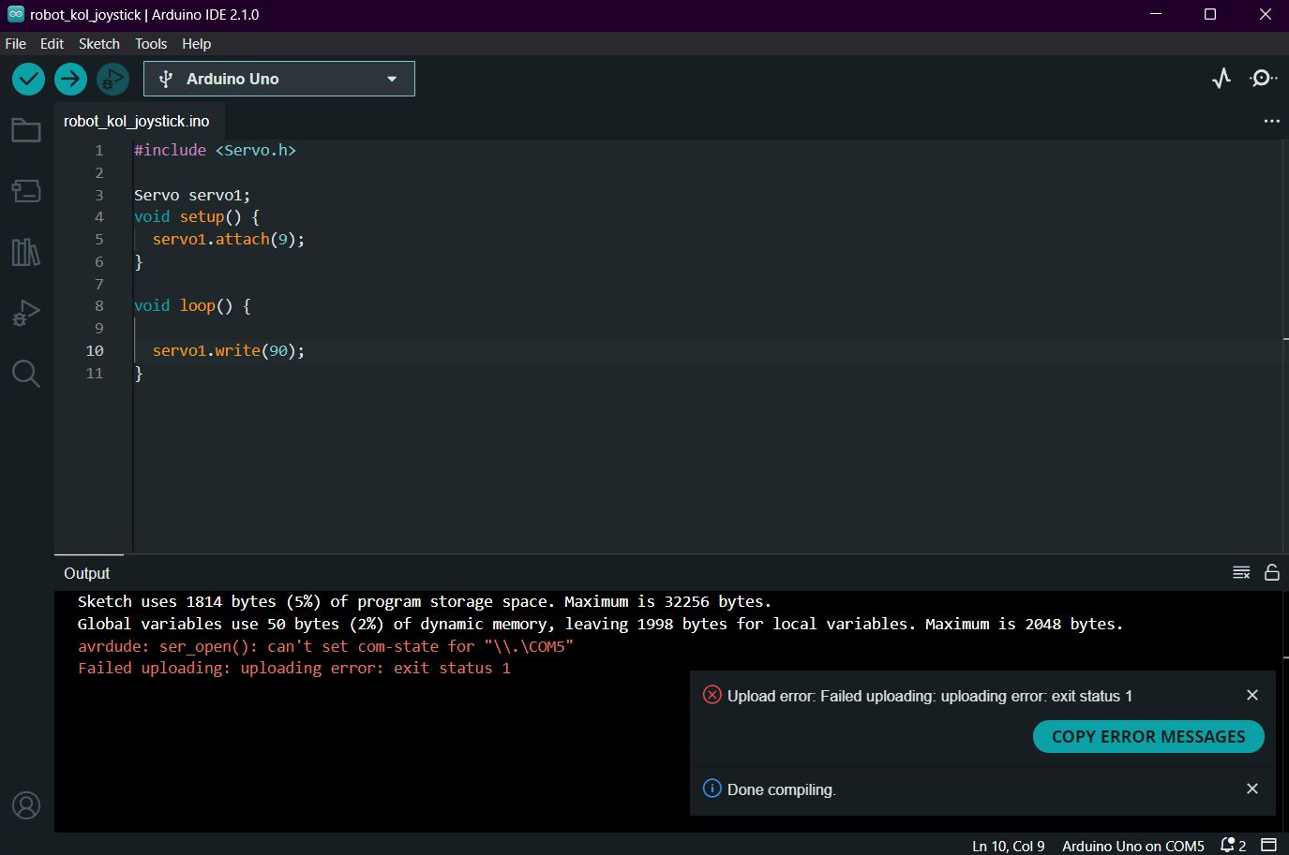
Task: Click line number 8 in the gutter
Action: click(99, 306)
